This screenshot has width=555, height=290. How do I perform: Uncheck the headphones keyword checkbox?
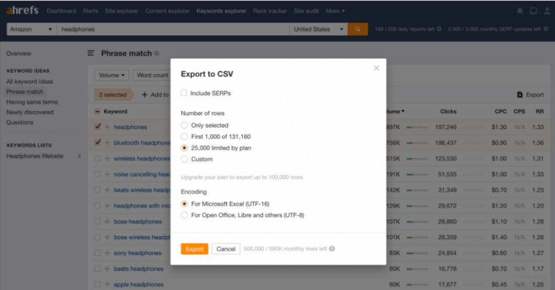(x=98, y=127)
